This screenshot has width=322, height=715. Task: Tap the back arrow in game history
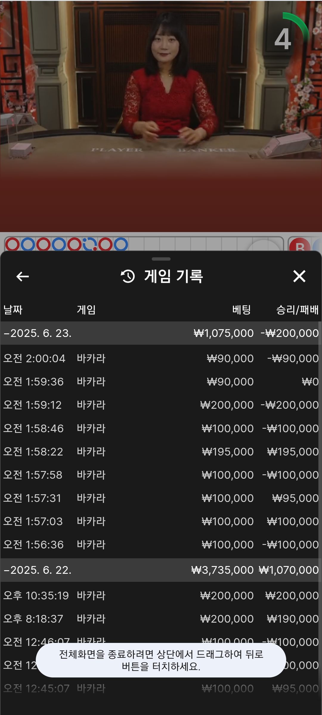pos(22,276)
